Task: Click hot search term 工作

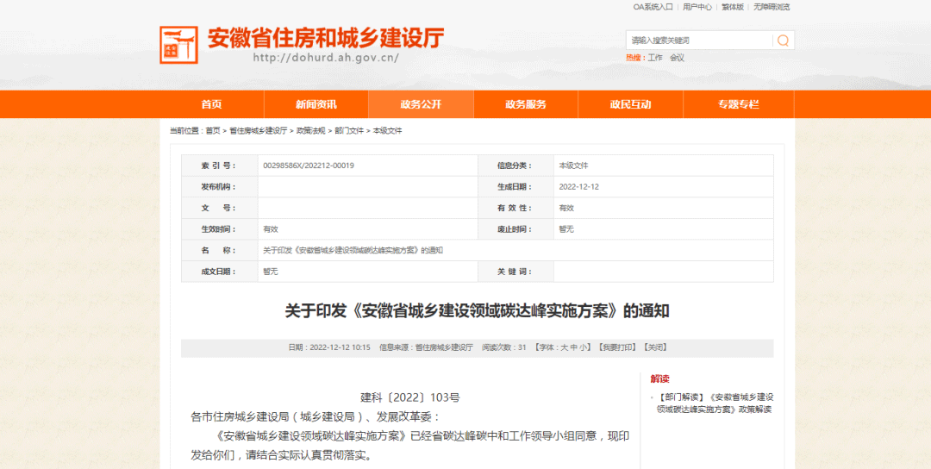Action: pyautogui.click(x=655, y=58)
